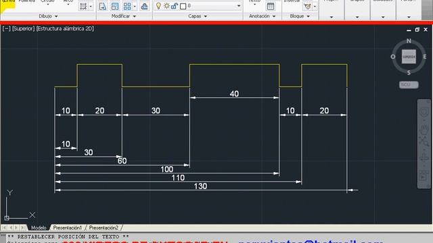Viewport: 433px width, 243px height.
Task: Open the SCU coordinate system dropdown
Action: (409, 85)
